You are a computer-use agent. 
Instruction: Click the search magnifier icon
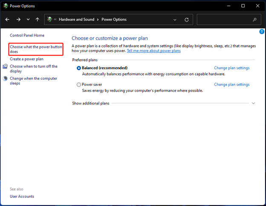pyautogui.click(x=255, y=20)
